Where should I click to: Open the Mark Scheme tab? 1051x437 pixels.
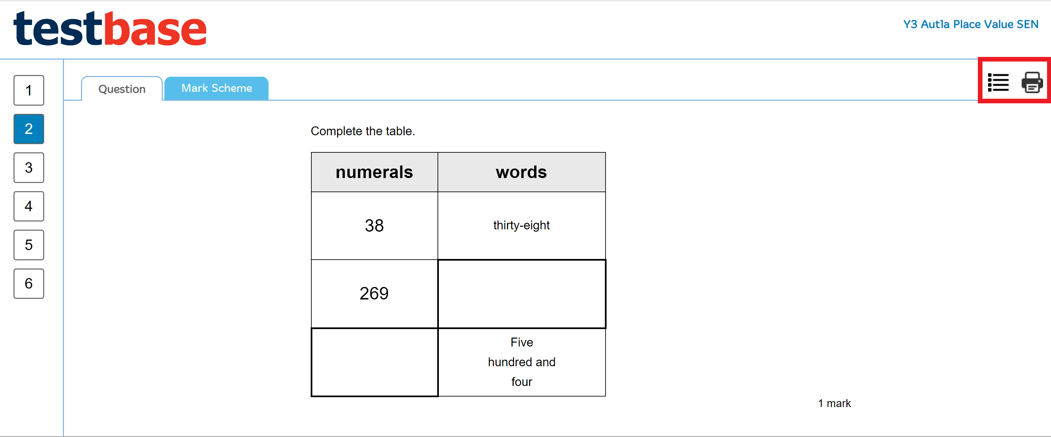[216, 89]
